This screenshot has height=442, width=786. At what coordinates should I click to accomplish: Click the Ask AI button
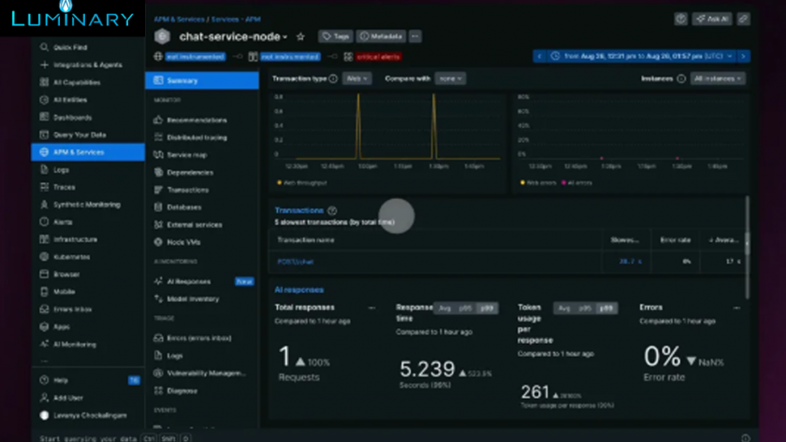[712, 19]
